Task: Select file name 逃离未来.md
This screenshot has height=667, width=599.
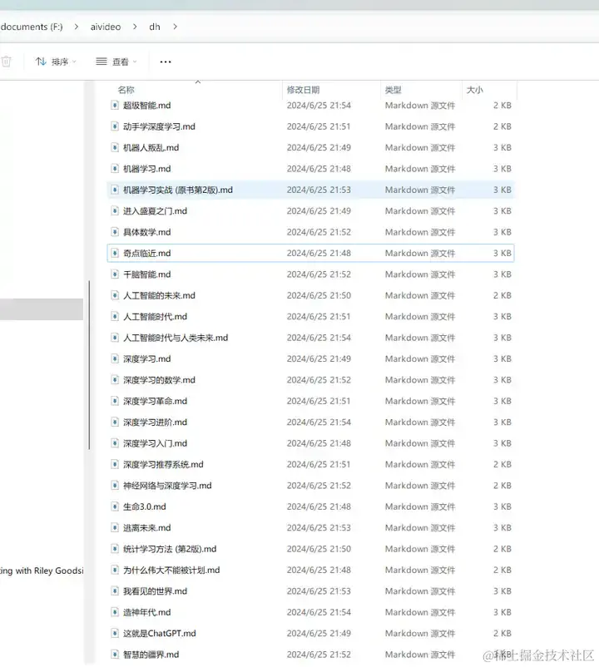Action: pyautogui.click(x=146, y=528)
